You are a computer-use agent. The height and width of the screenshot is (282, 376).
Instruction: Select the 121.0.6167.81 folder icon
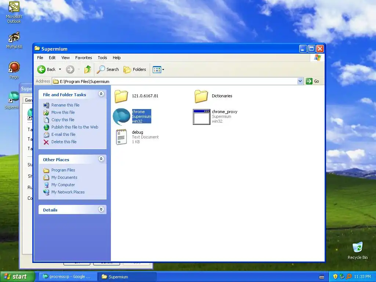121,96
